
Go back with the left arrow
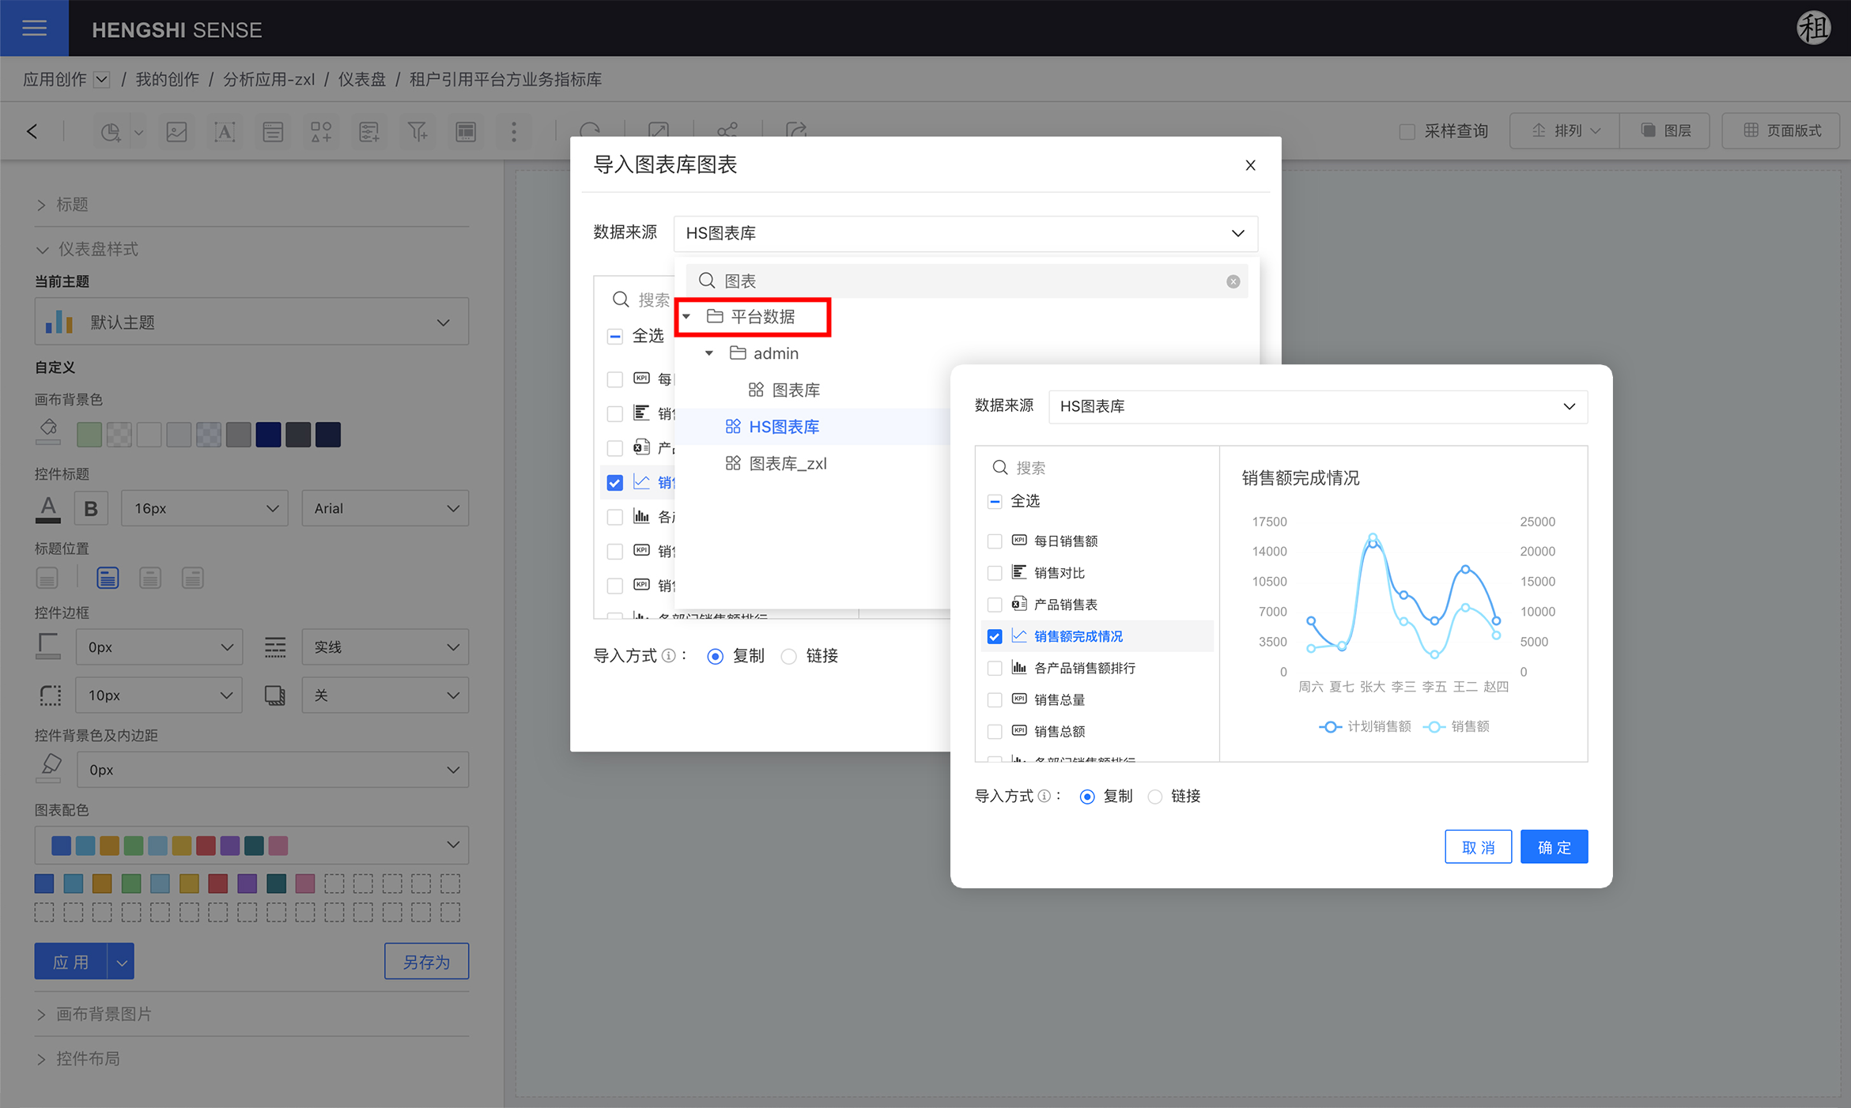click(32, 131)
